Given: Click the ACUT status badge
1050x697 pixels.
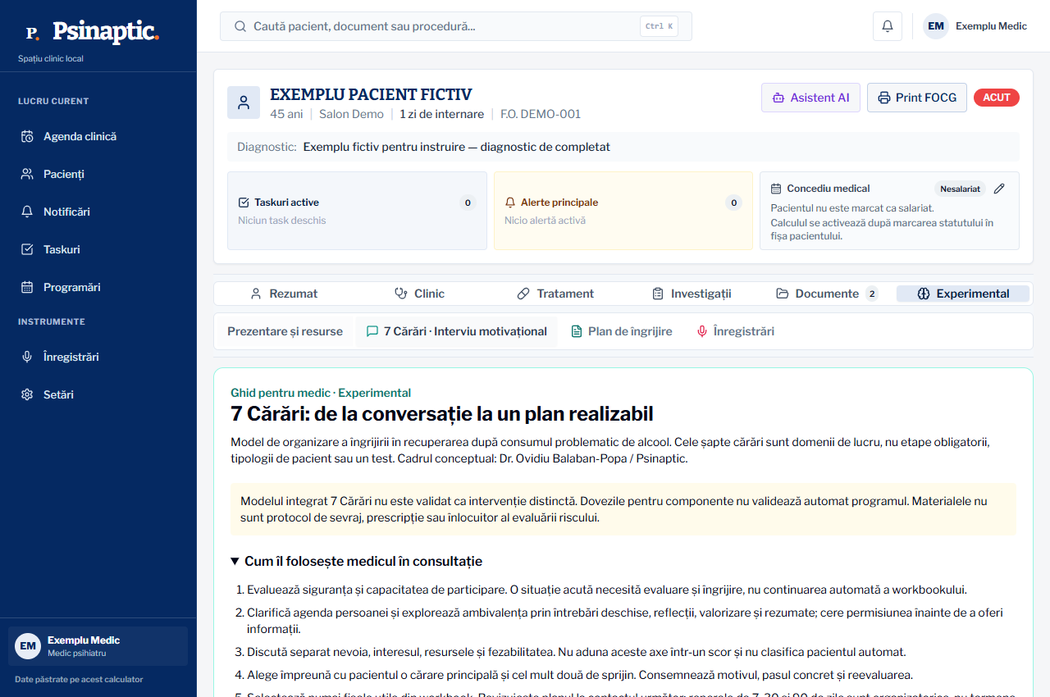Looking at the screenshot, I should pos(997,98).
